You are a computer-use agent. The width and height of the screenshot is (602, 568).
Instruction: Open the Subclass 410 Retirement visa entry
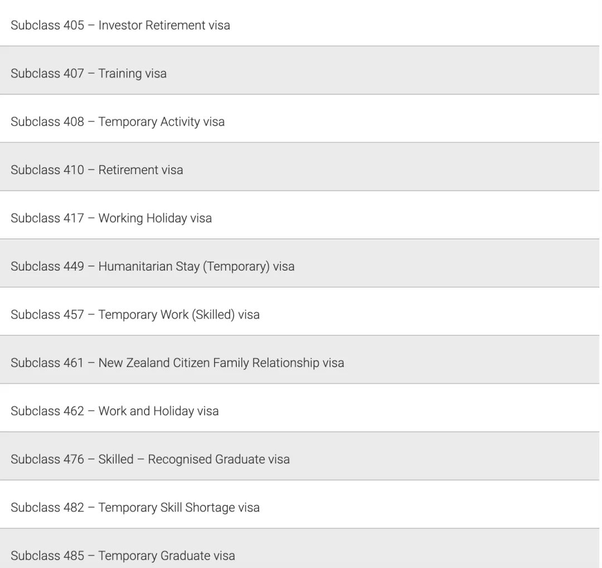[x=97, y=170]
